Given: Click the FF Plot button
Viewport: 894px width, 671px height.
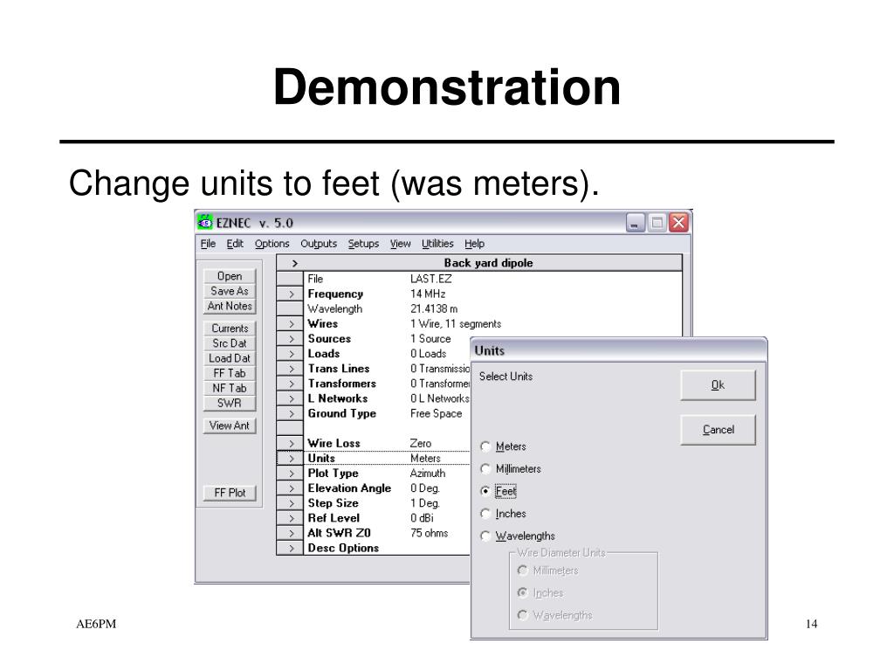Looking at the screenshot, I should pyautogui.click(x=230, y=493).
